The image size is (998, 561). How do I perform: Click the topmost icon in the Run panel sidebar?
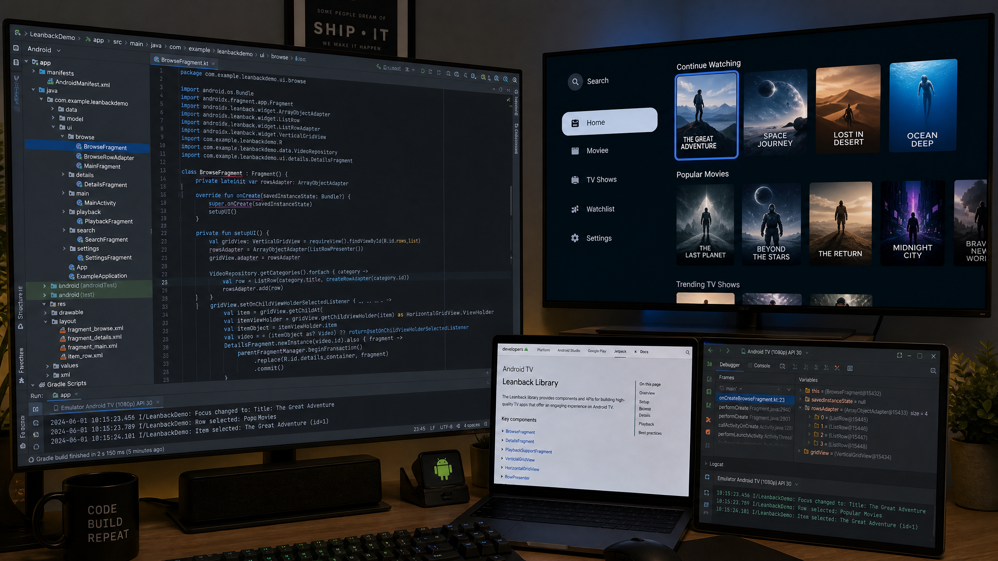tap(35, 409)
